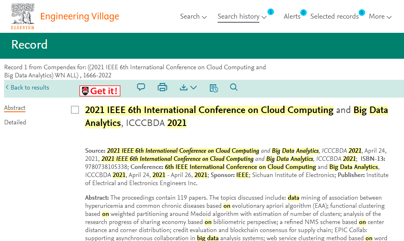Switch to the Abstract tab
The height and width of the screenshot is (241, 404).
[x=15, y=108]
